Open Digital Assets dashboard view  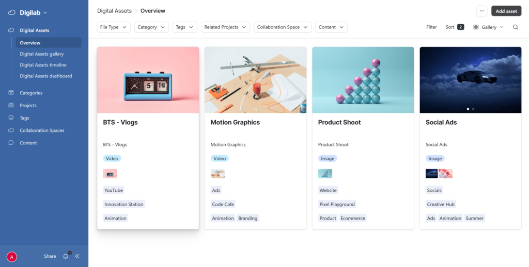coord(46,76)
